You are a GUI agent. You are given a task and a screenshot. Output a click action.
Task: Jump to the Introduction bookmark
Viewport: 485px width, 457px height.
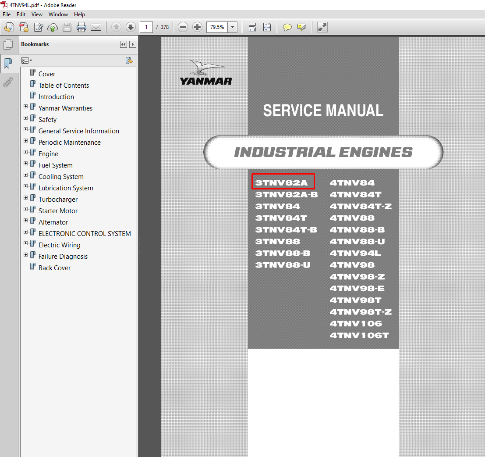click(x=56, y=97)
